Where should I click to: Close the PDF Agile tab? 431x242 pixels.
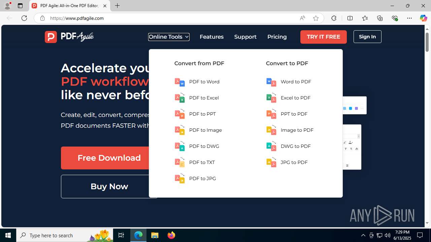pos(105,6)
